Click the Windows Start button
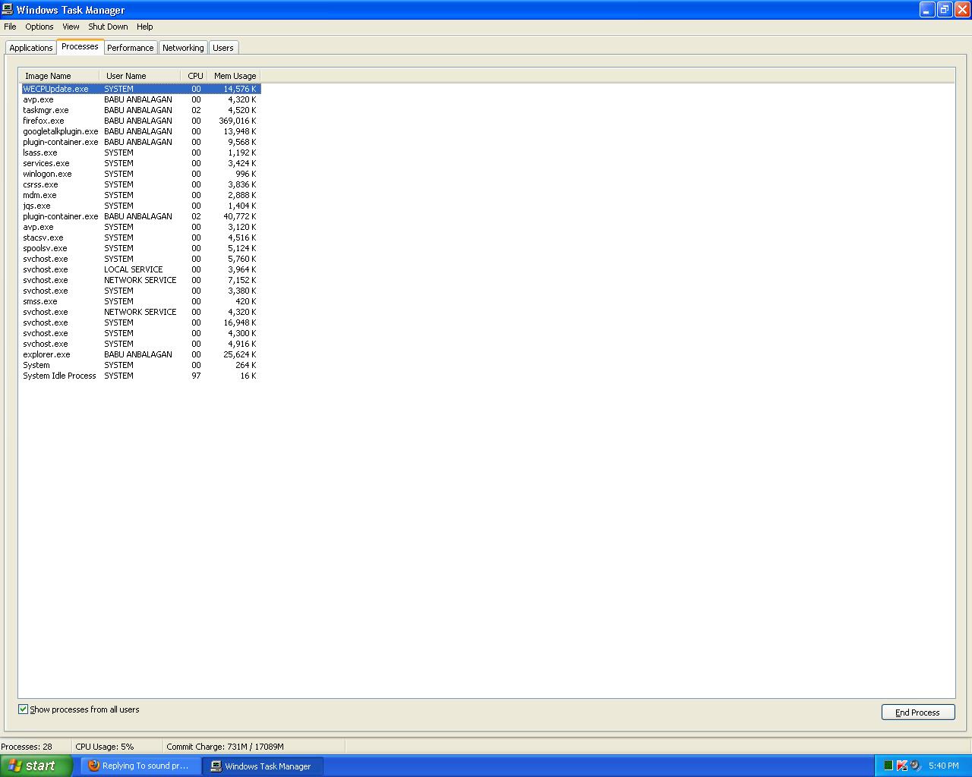Viewport: 972px width, 777px height. pyautogui.click(x=36, y=766)
